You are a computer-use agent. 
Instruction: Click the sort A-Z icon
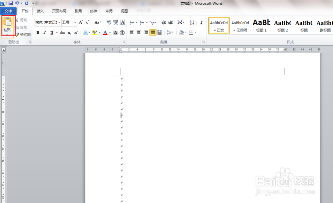(192, 23)
